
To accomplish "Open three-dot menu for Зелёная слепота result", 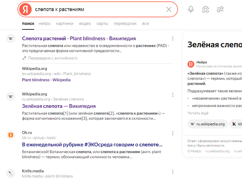I will coord(173,95).
